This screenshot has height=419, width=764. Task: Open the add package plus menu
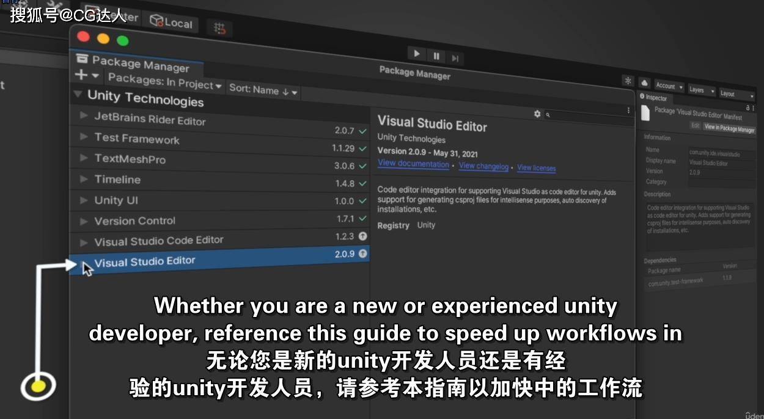click(x=86, y=75)
